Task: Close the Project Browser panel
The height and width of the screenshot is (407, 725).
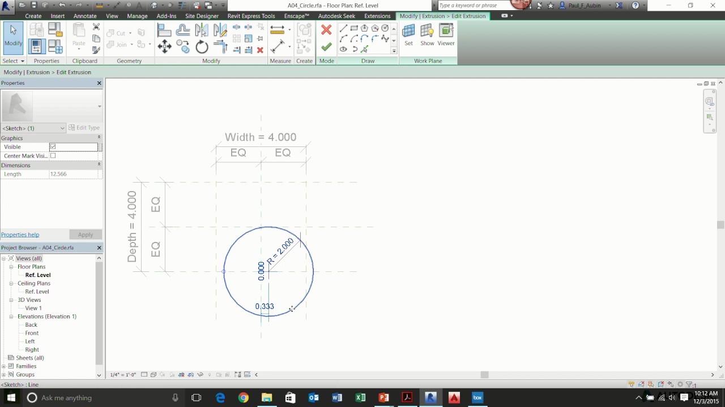Action: click(x=99, y=248)
